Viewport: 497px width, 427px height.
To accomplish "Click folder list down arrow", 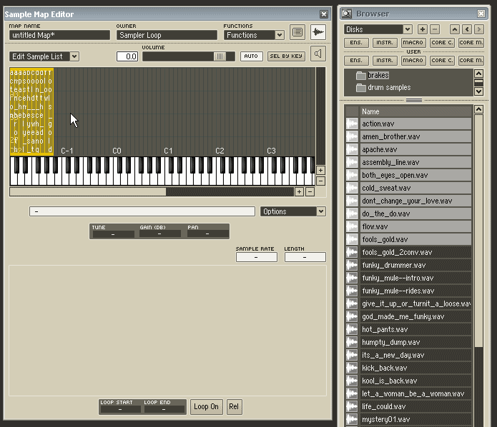I will (x=478, y=91).
